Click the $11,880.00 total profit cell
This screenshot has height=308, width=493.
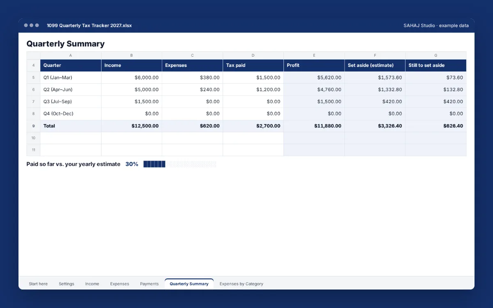click(314, 126)
